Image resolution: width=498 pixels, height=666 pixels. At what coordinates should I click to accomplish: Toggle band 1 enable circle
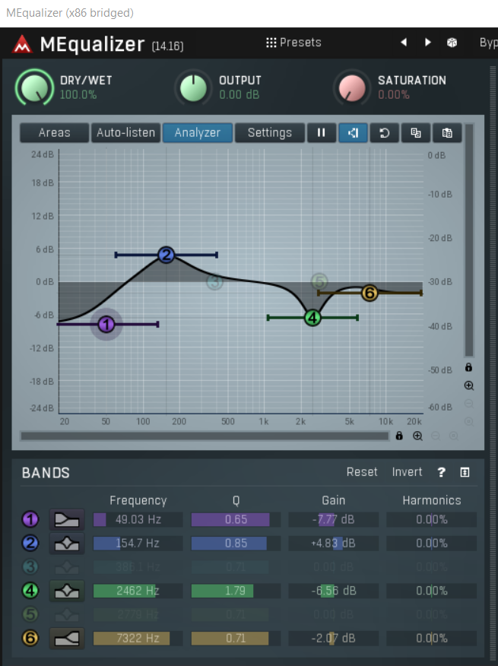coord(30,519)
